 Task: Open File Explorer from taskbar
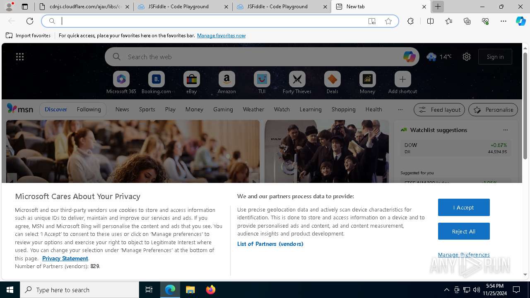[190, 290]
